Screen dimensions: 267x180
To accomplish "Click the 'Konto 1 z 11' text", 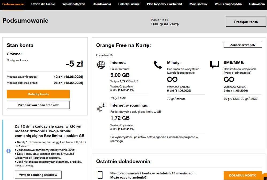I will tap(160, 20).
